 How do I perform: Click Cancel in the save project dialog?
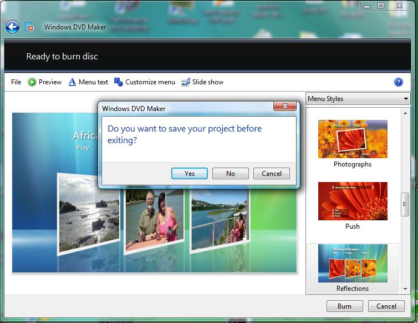[272, 174]
